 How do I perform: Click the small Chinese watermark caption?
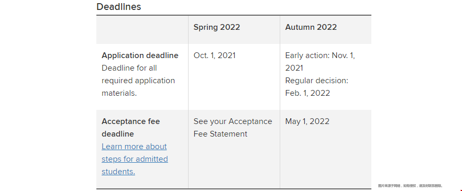tap(410, 186)
